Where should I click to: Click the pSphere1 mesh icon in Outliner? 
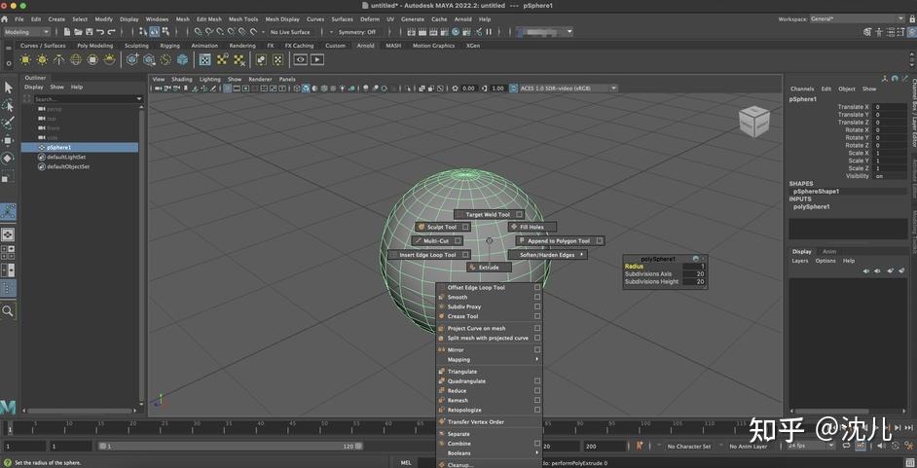42,148
